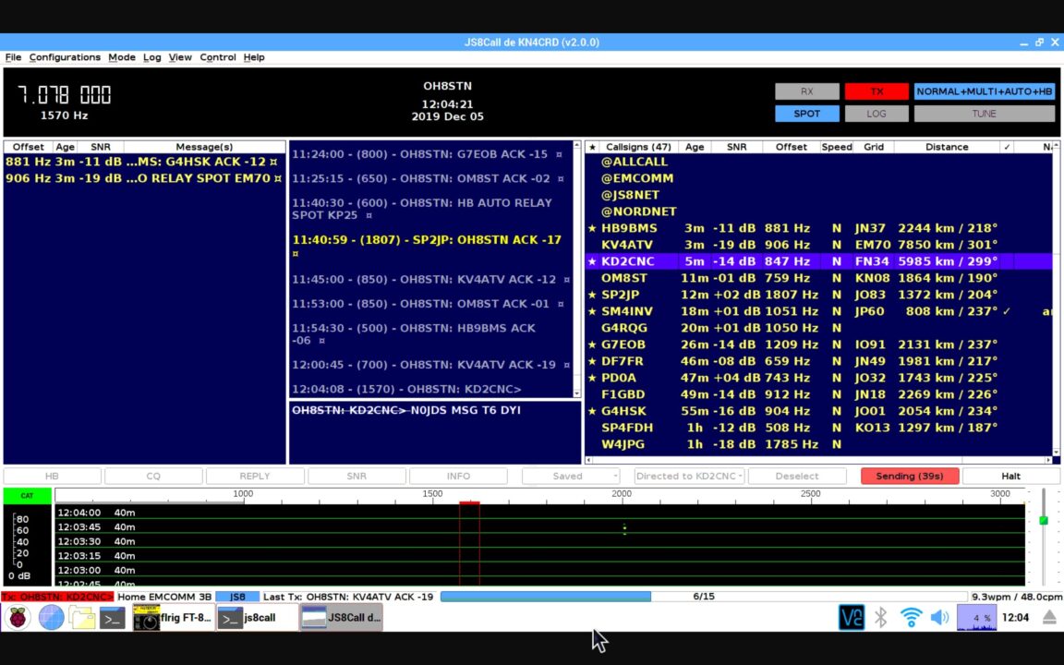Toggle the NORMAL+MULTI+AUTO+HB mode button
Viewport: 1064px width, 665px height.
pyautogui.click(x=984, y=91)
